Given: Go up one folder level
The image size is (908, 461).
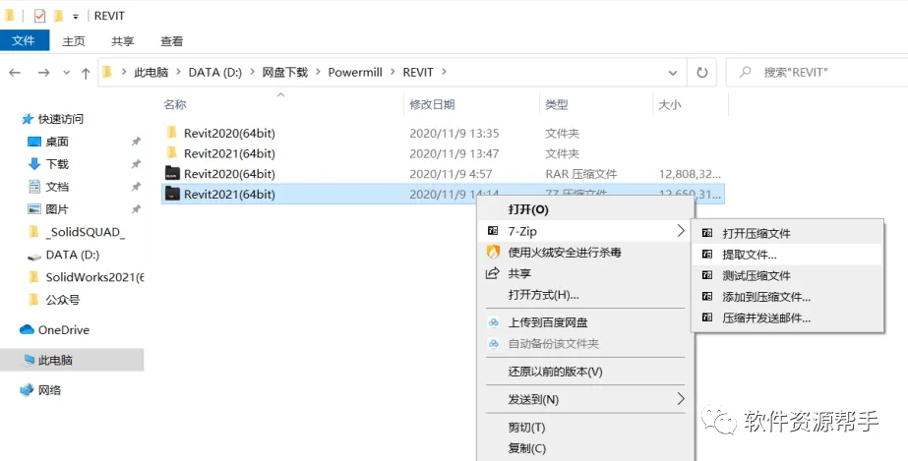Looking at the screenshot, I should point(86,73).
